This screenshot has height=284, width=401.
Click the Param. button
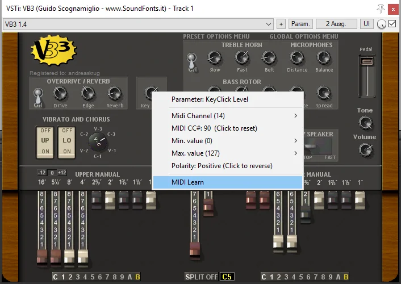pos(300,24)
